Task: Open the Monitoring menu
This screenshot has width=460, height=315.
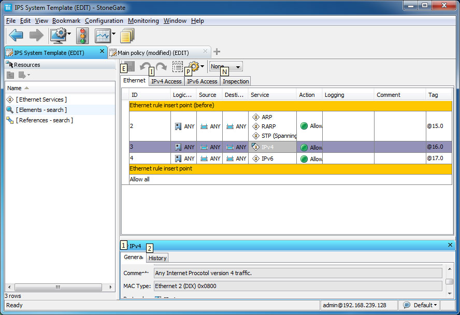Action: pyautogui.click(x=143, y=21)
